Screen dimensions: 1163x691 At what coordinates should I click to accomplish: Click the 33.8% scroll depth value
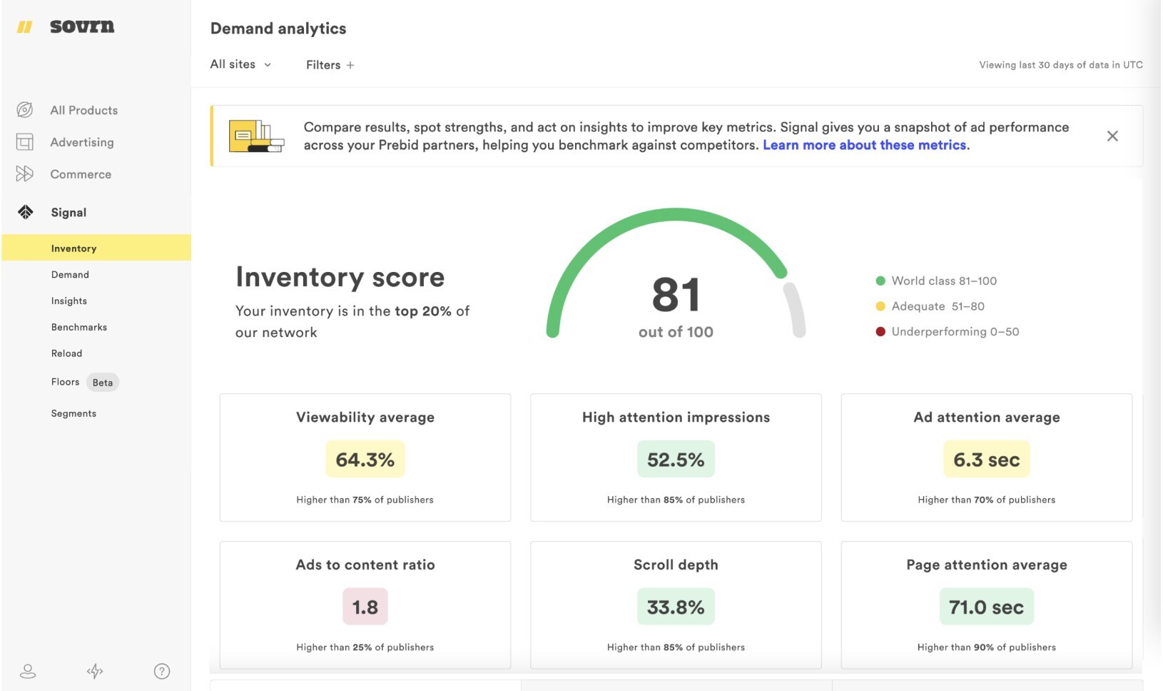[676, 607]
